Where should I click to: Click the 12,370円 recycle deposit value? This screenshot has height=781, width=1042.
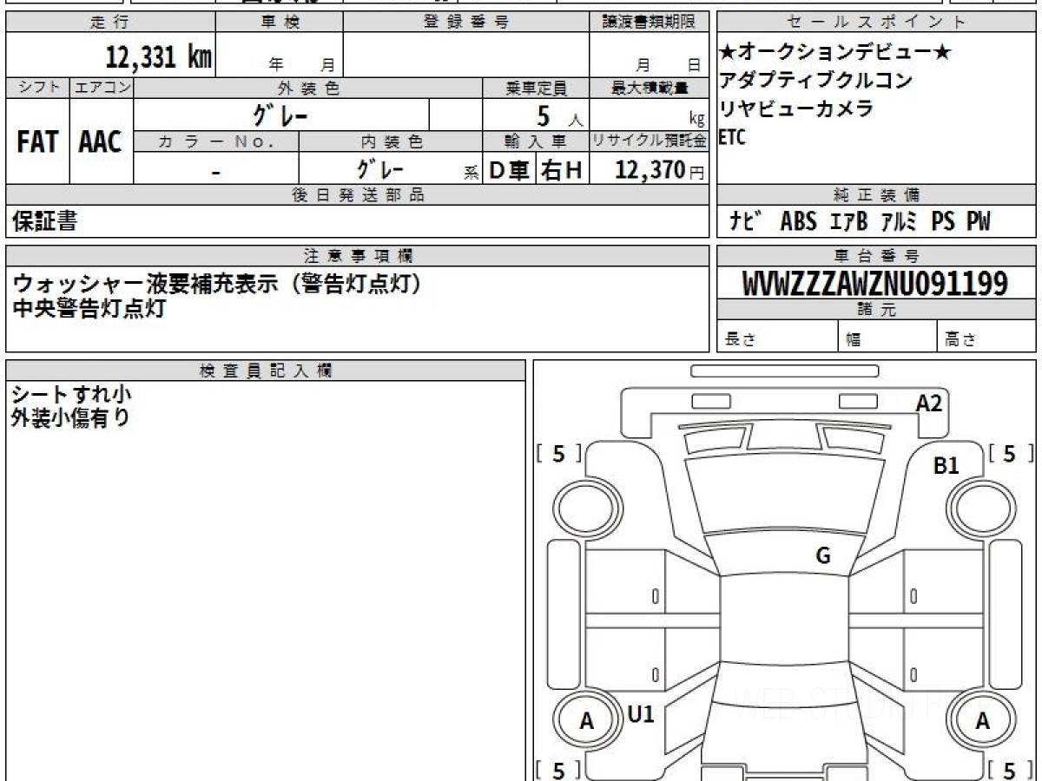pos(660,170)
